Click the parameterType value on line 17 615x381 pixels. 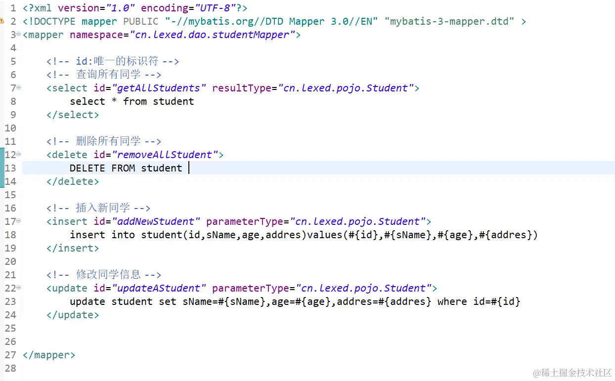(x=357, y=221)
